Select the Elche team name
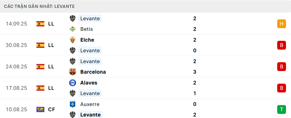 click(x=87, y=40)
